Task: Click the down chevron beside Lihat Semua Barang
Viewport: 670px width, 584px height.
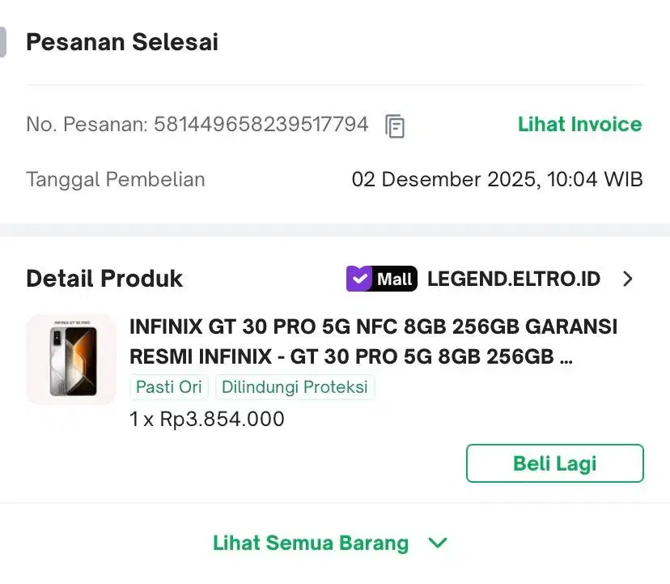Action: [437, 544]
